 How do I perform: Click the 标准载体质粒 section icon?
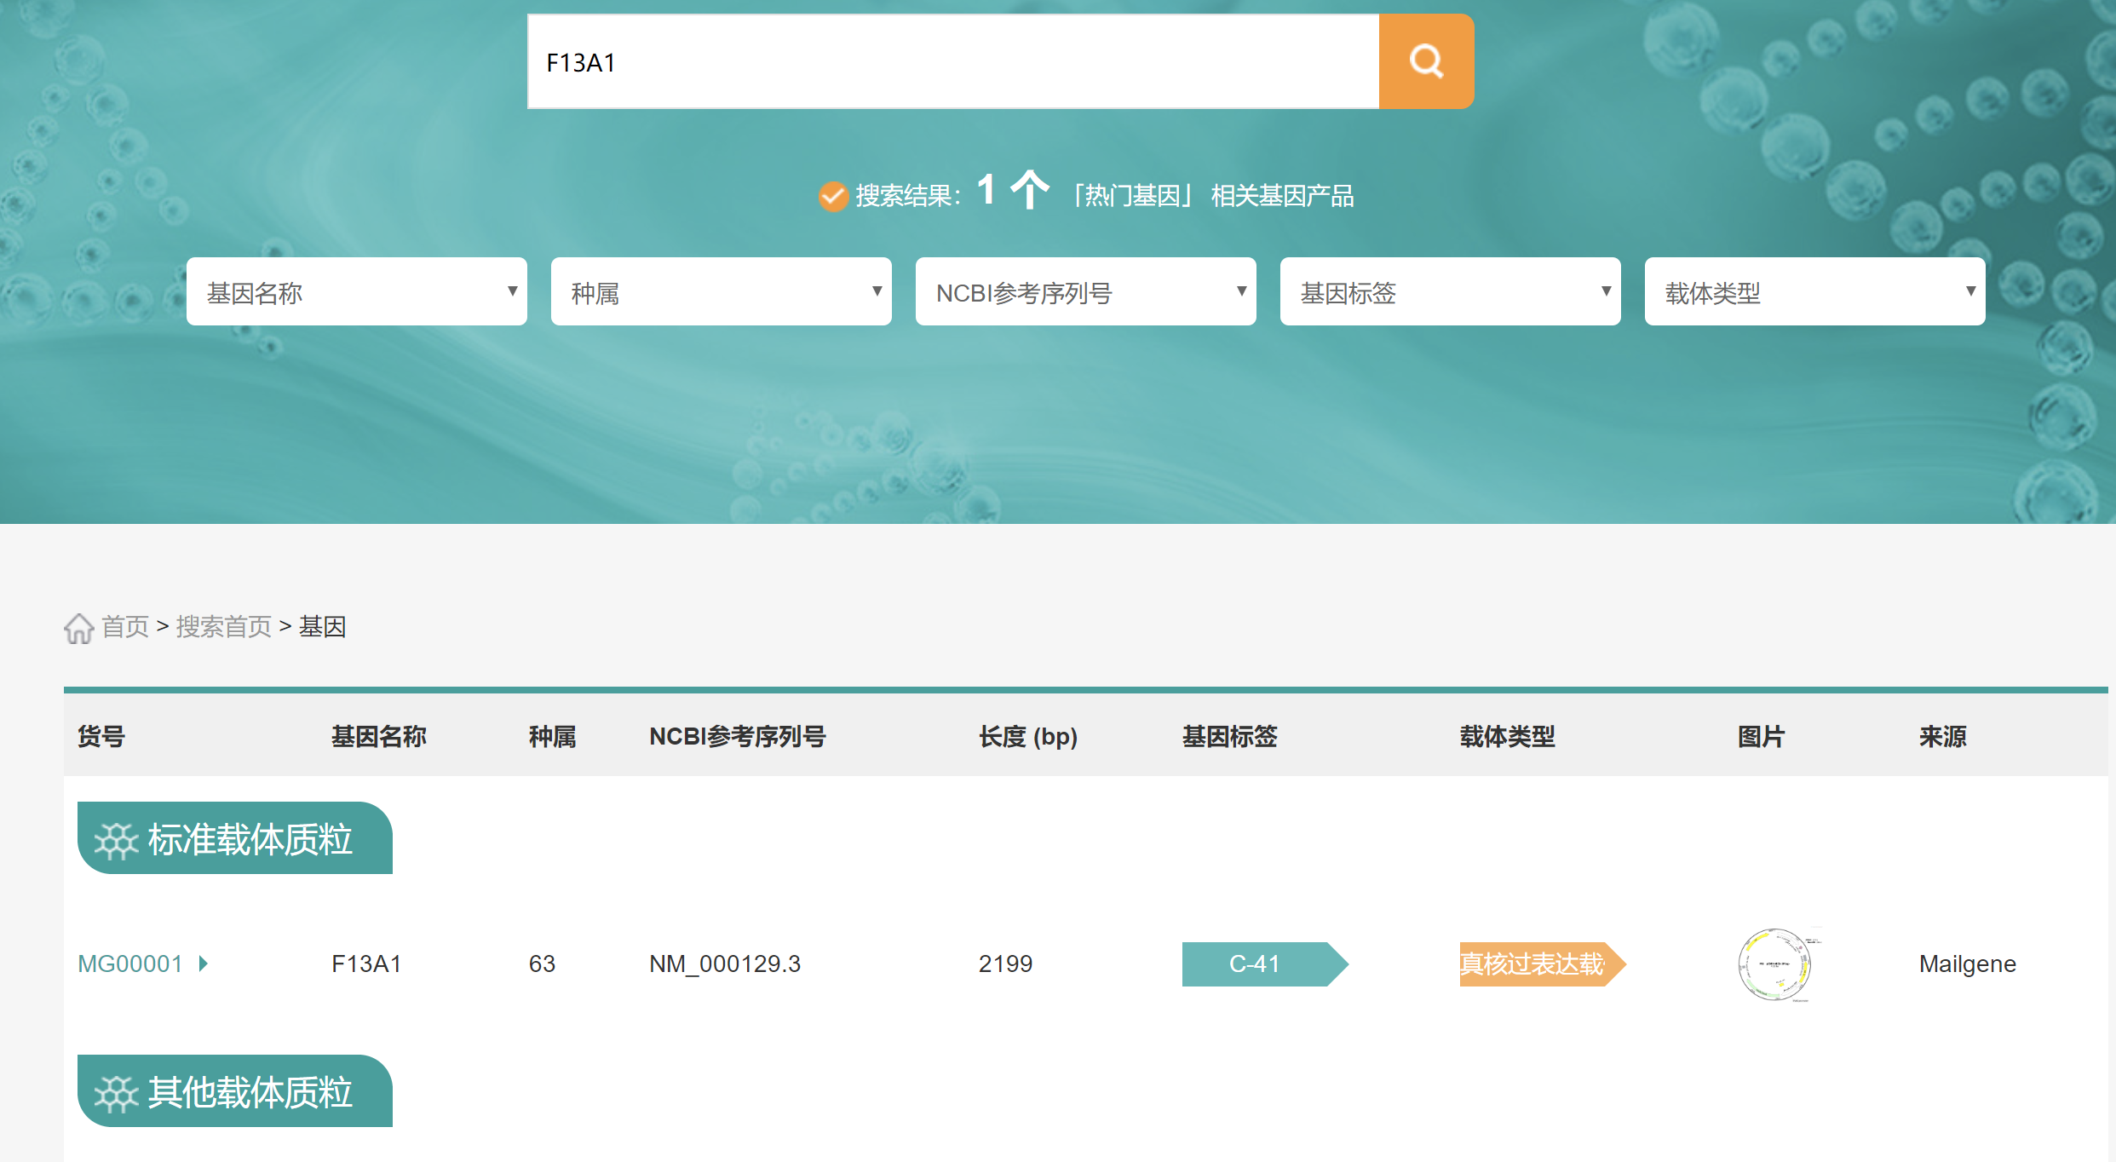pyautogui.click(x=116, y=840)
